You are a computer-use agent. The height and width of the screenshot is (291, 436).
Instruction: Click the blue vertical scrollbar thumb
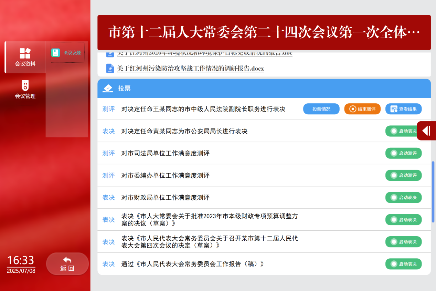pyautogui.click(x=433, y=192)
